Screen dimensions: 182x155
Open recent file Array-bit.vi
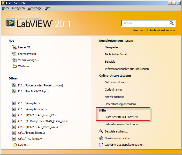click(29, 103)
